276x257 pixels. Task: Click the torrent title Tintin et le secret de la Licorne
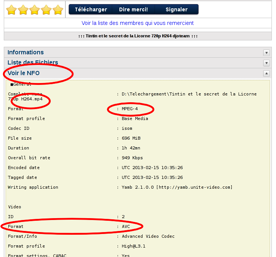138,36
